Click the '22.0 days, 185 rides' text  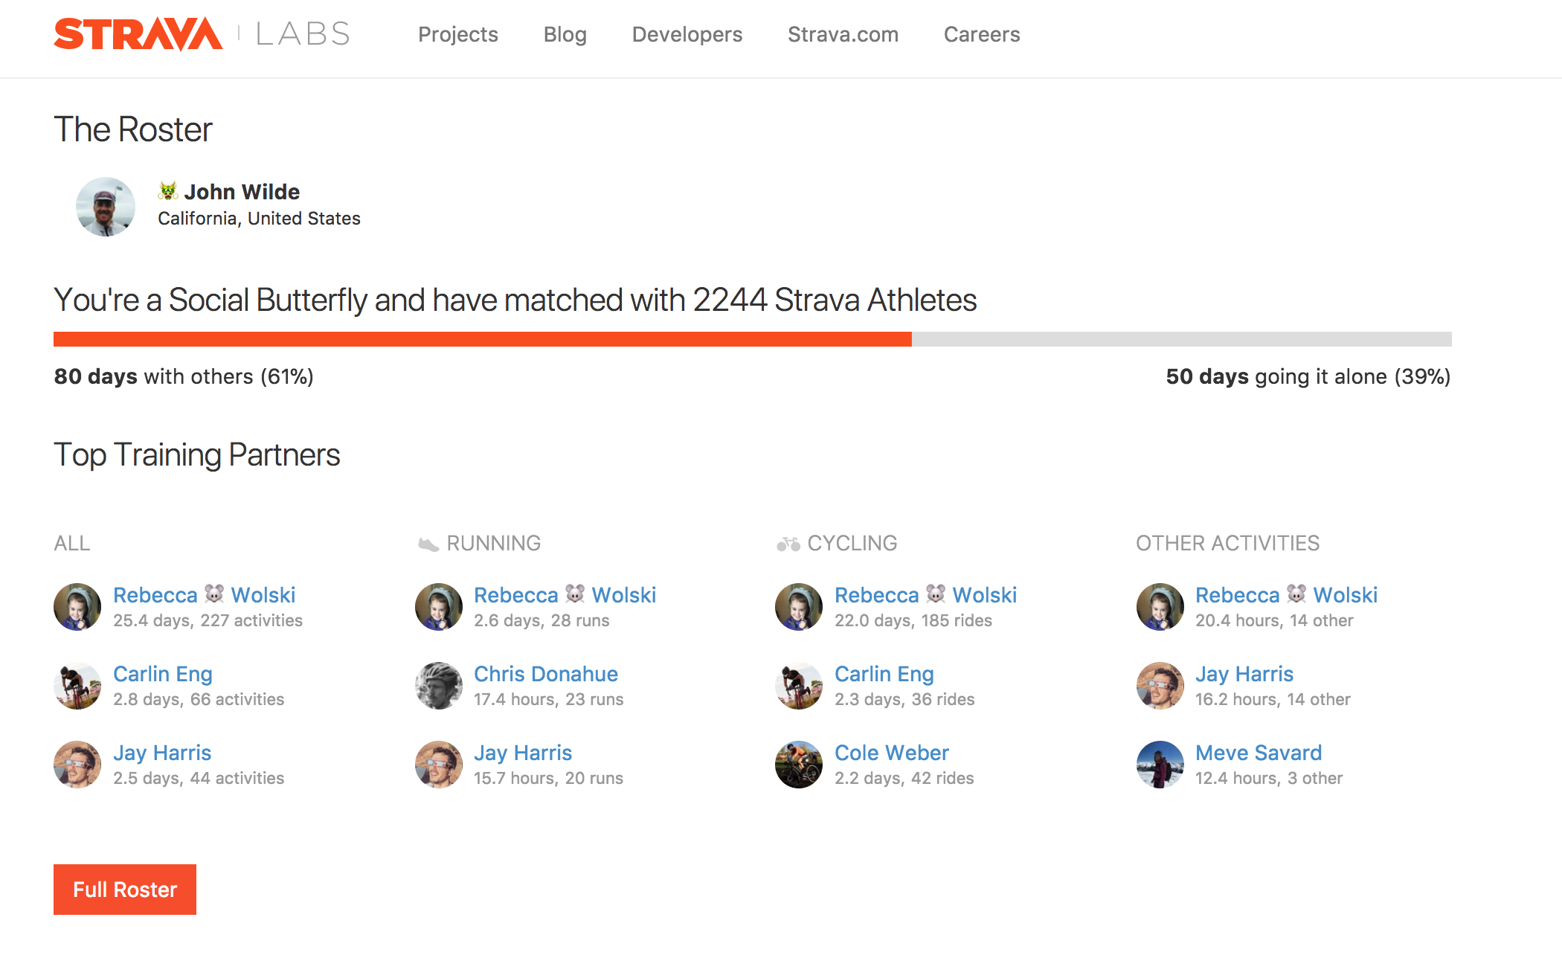tap(913, 620)
